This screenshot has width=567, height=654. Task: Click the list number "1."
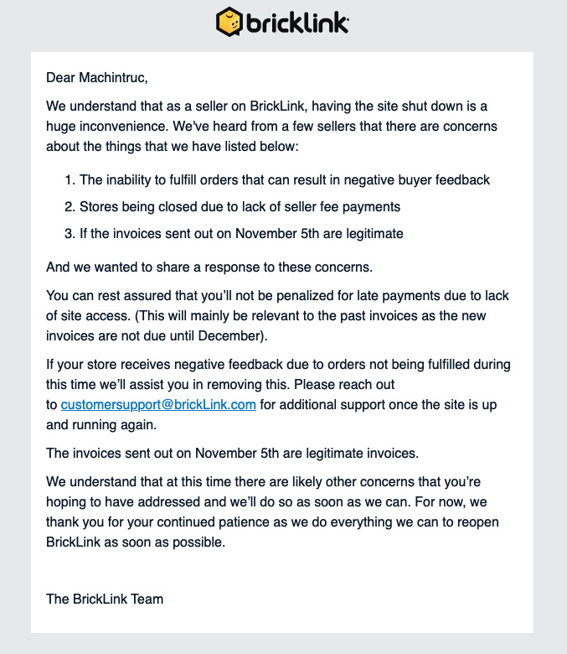pos(70,180)
